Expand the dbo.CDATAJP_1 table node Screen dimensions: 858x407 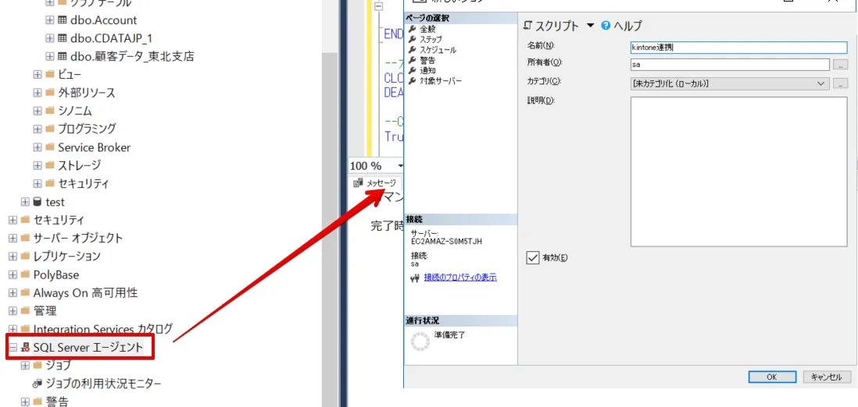coord(50,38)
